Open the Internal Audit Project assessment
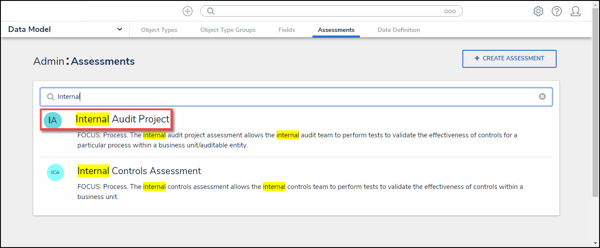Viewport: 600px width, 248px height. point(123,119)
